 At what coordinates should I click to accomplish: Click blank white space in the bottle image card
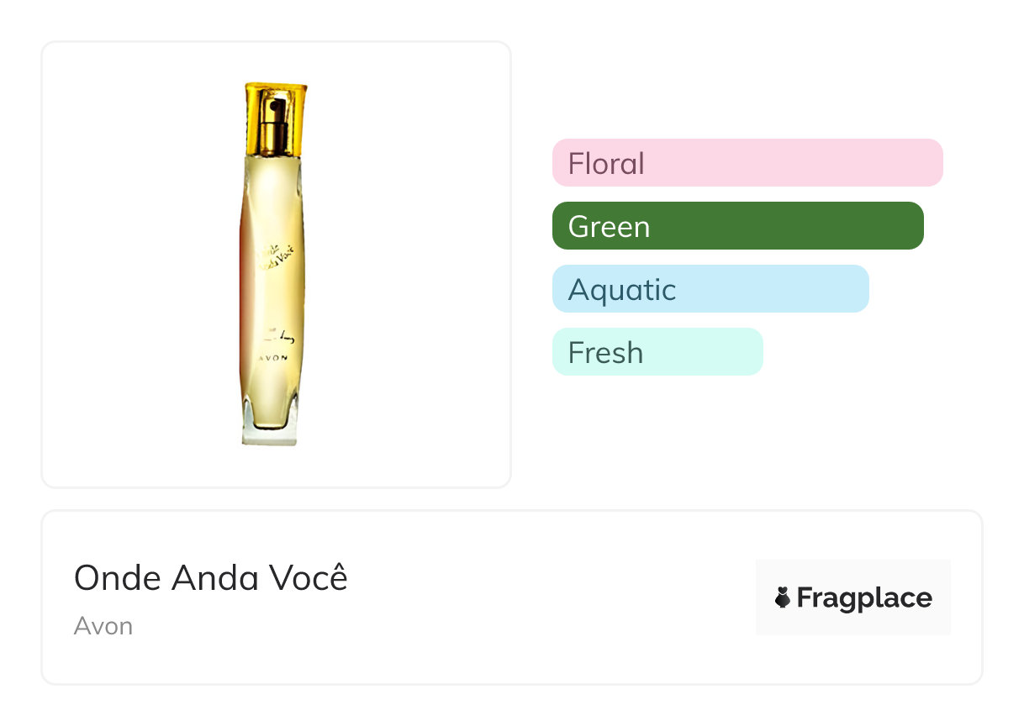pos(404,403)
